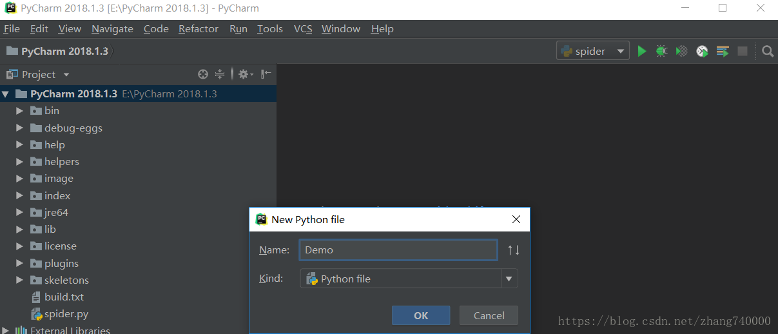
Task: Open the Refactor menu
Action: click(199, 29)
